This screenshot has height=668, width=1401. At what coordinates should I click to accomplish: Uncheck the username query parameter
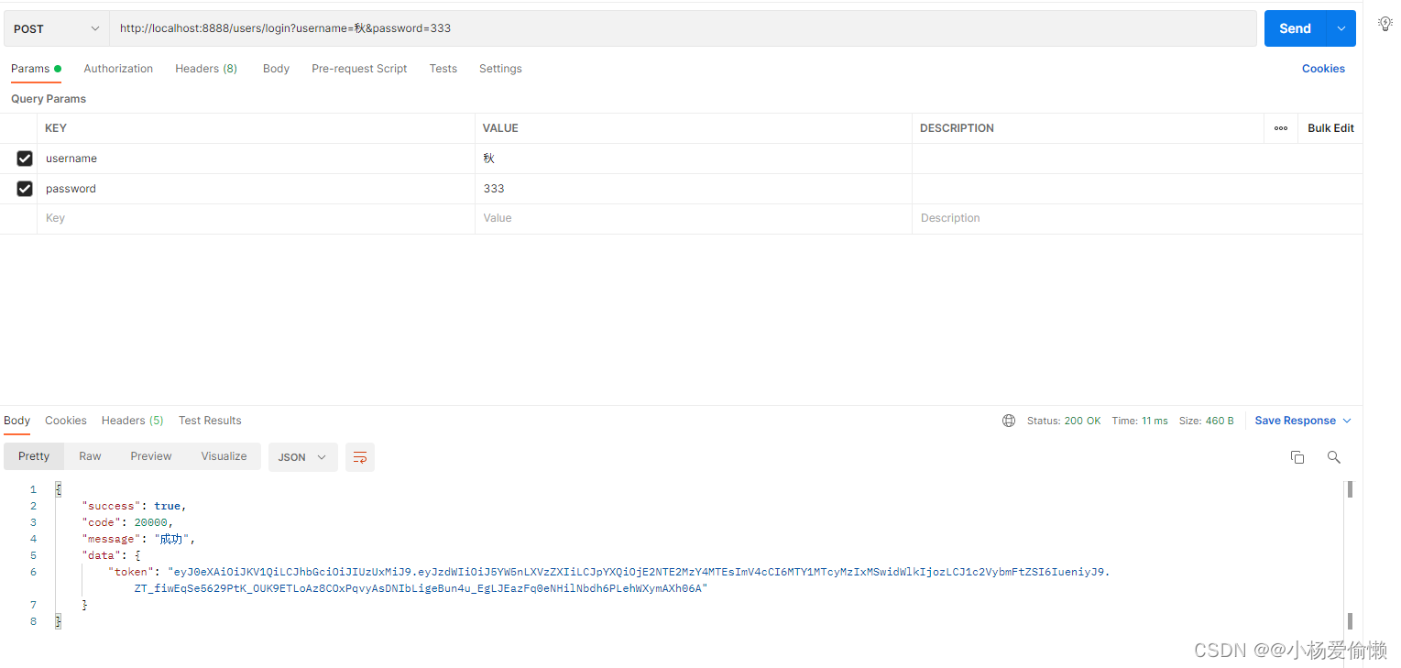coord(24,158)
